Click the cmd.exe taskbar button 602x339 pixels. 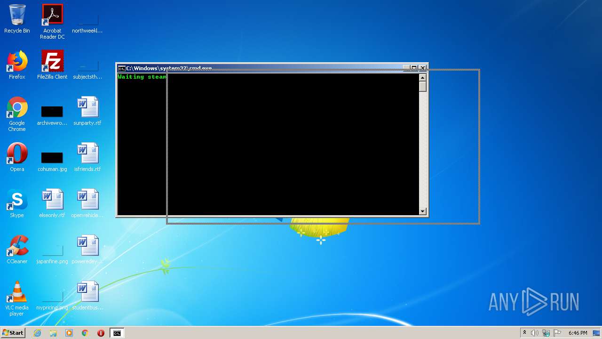(117, 333)
